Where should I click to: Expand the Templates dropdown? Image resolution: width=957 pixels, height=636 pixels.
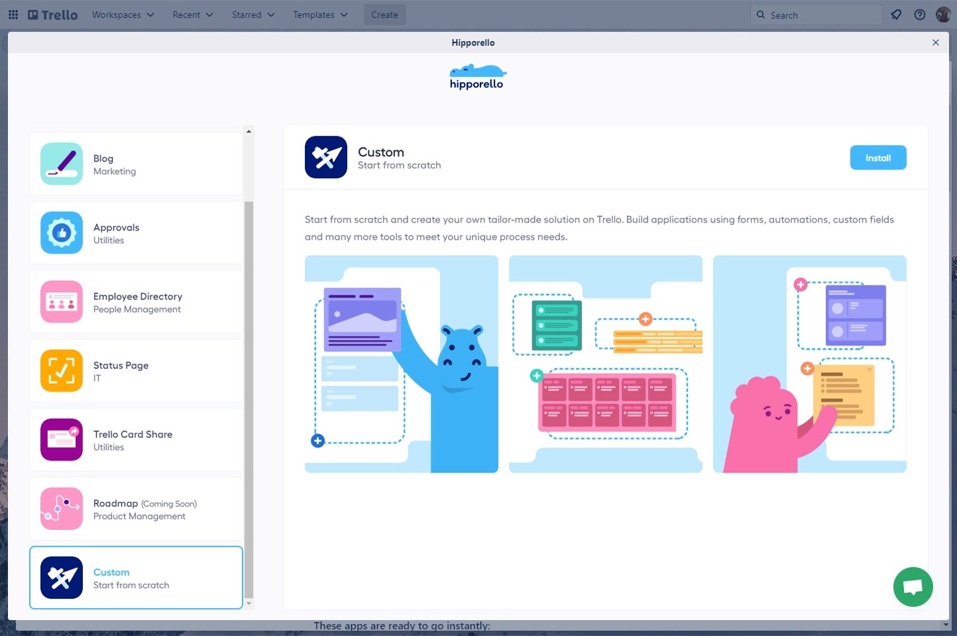pos(320,15)
